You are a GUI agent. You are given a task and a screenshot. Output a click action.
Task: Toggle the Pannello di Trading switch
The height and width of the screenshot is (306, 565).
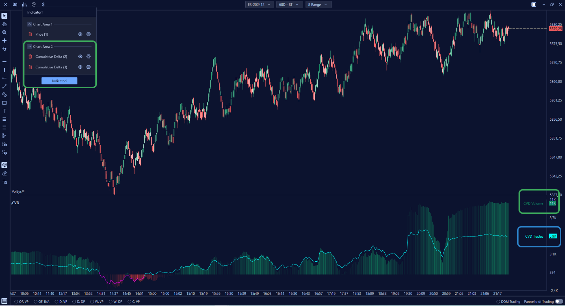click(559, 301)
